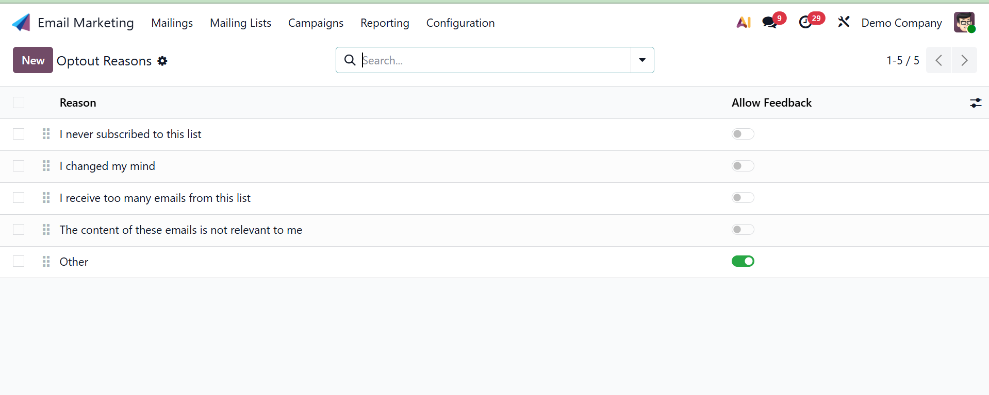
Task: Click the 1-5 / 5 pager counter
Action: [902, 60]
